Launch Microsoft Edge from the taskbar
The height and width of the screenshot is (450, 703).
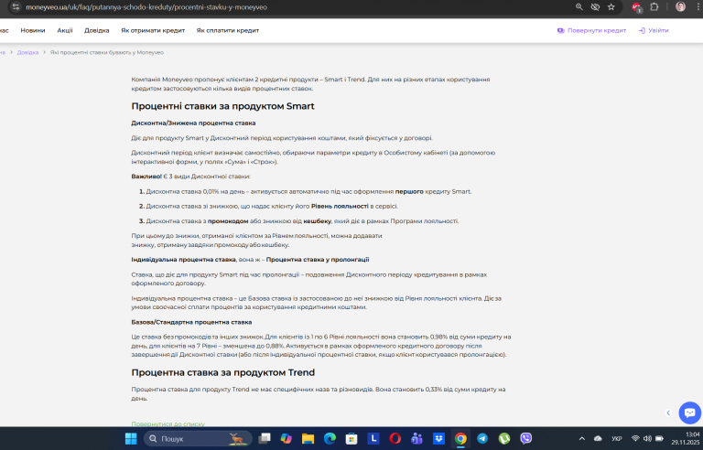(330, 438)
